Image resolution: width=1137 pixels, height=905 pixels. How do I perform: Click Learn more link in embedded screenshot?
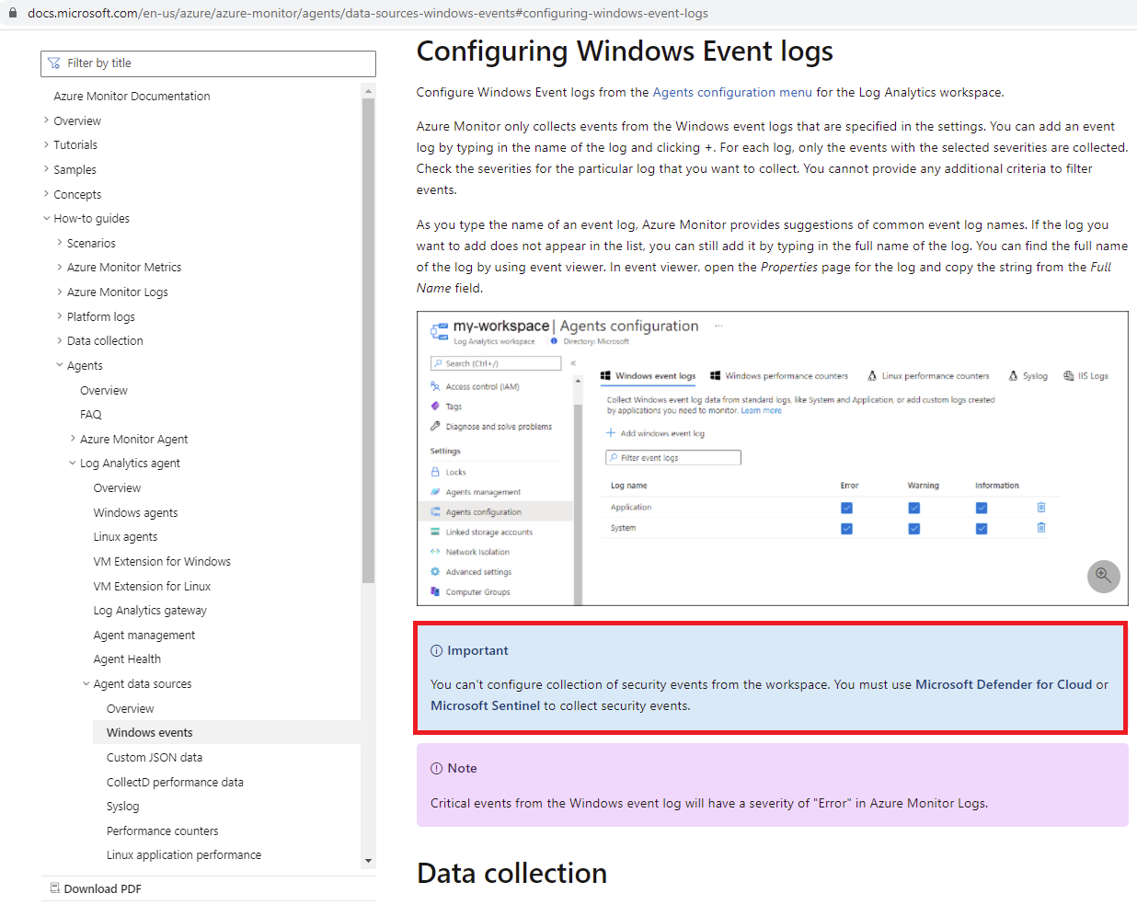(761, 410)
